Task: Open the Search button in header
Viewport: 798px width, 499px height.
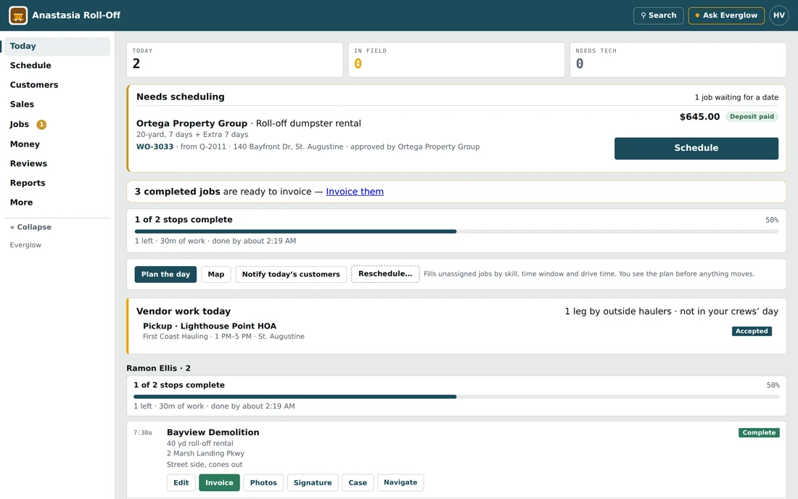Action: click(658, 15)
